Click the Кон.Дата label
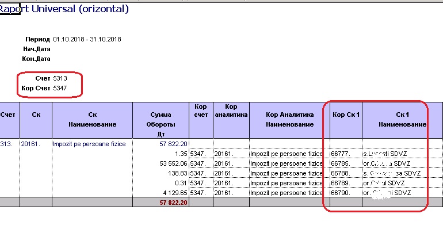Image resolution: width=443 pixels, height=248 pixels. (x=36, y=59)
